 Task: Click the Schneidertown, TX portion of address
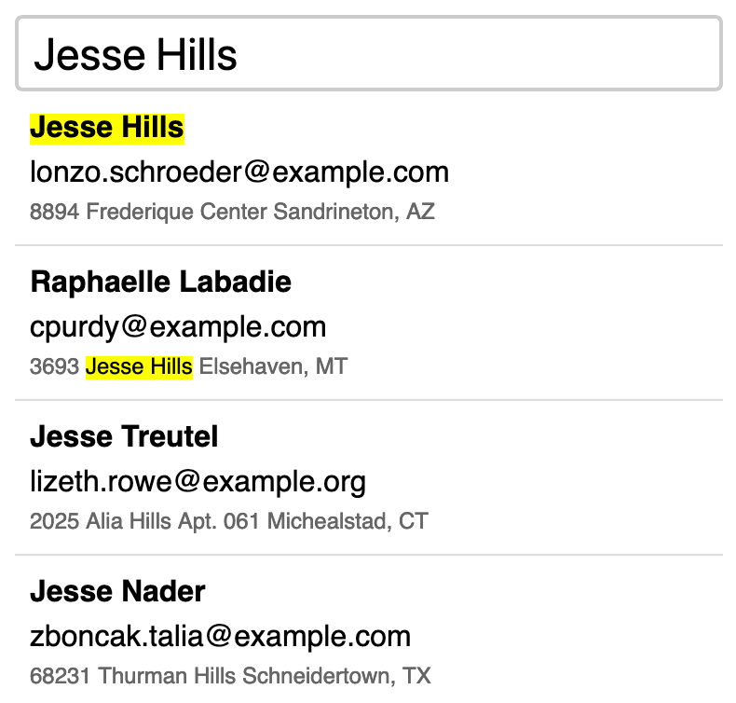[x=336, y=676]
